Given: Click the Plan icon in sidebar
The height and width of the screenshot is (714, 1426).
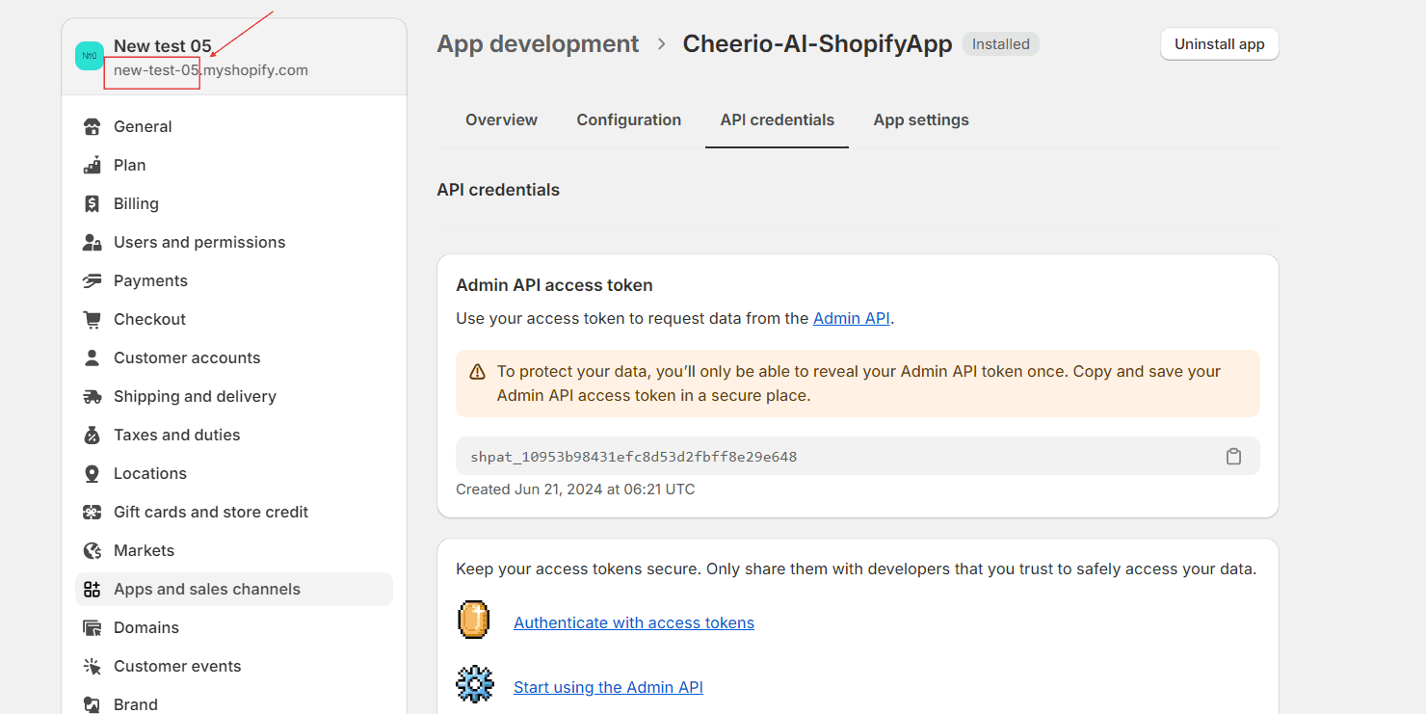Looking at the screenshot, I should tap(92, 165).
